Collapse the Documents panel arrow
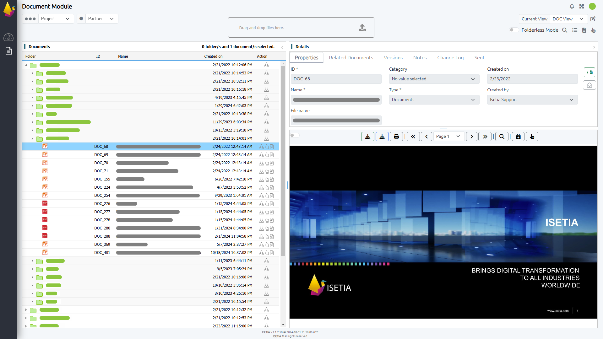 [x=282, y=47]
